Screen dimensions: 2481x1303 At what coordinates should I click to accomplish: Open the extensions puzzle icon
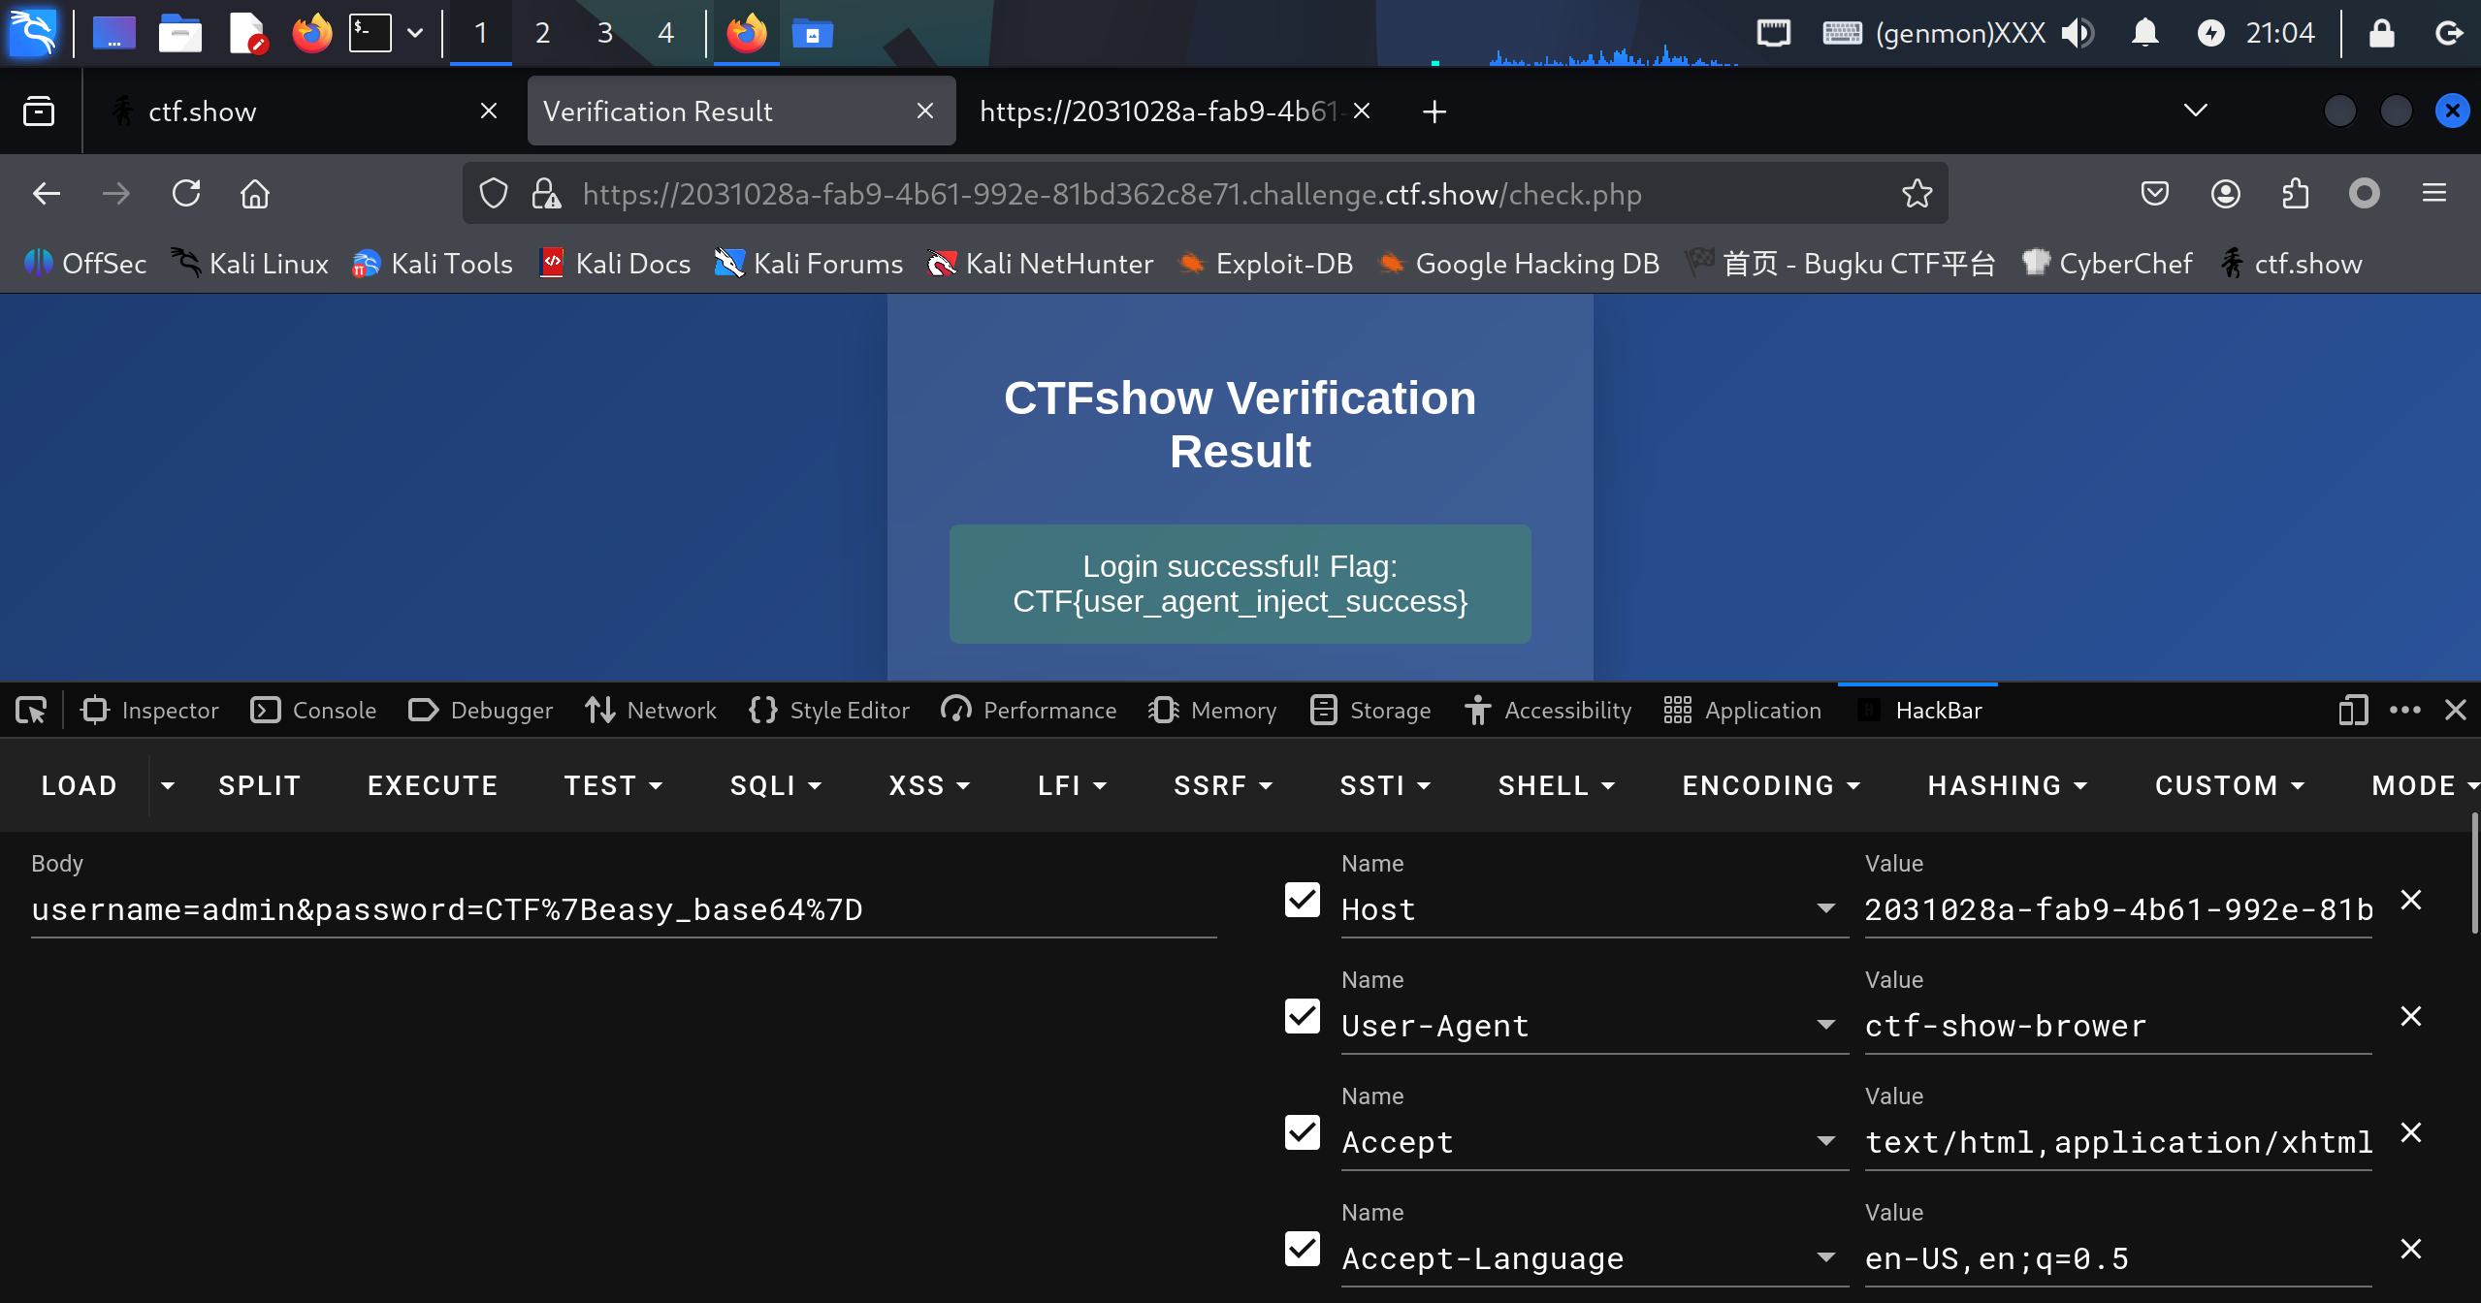coord(2295,194)
